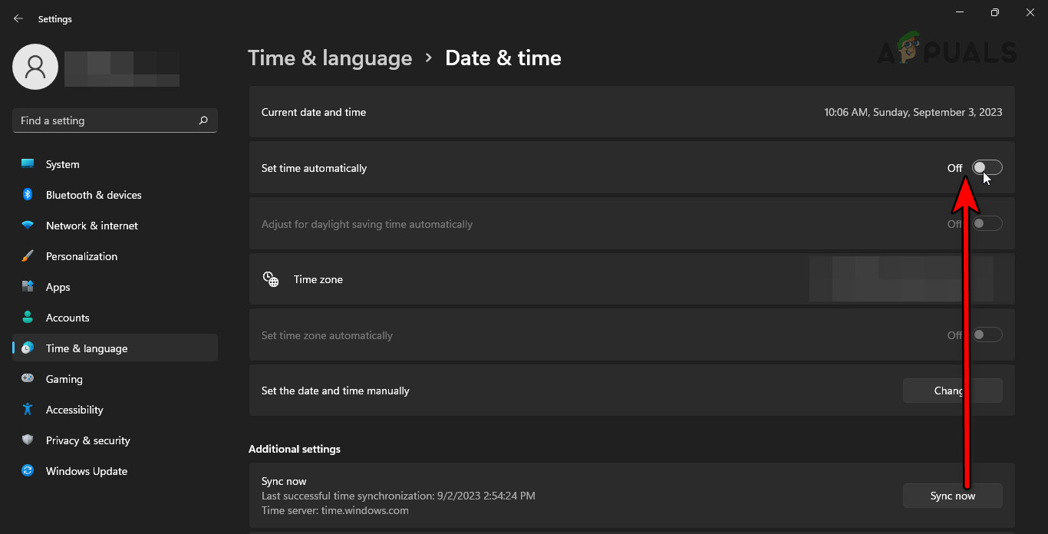Open Network & internet settings
1048x534 pixels.
91,225
